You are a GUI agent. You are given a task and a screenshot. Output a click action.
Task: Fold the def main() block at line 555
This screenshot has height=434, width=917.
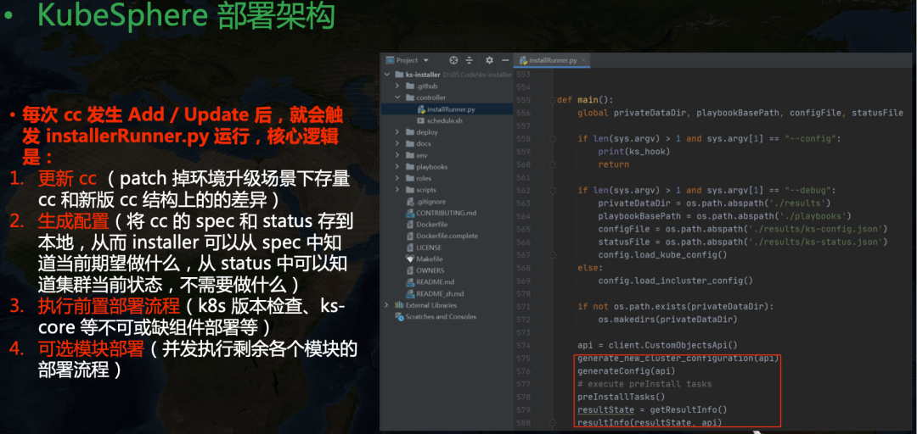552,100
